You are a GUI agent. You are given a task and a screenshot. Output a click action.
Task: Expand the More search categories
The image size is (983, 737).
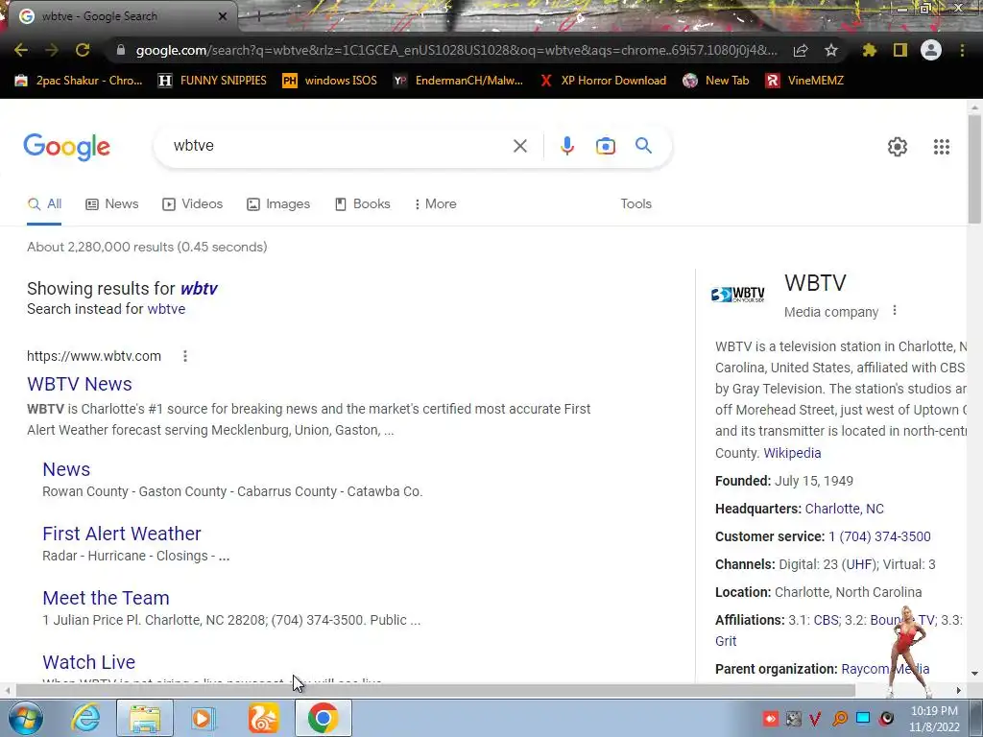(435, 204)
